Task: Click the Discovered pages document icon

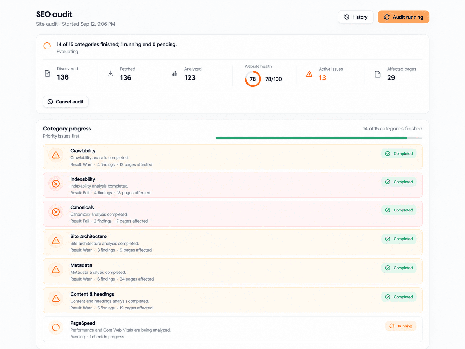Action: pos(48,74)
